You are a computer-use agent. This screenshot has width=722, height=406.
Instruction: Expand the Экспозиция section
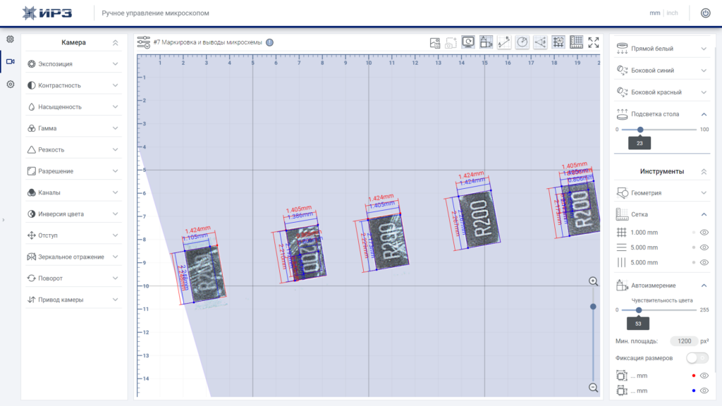click(73, 64)
